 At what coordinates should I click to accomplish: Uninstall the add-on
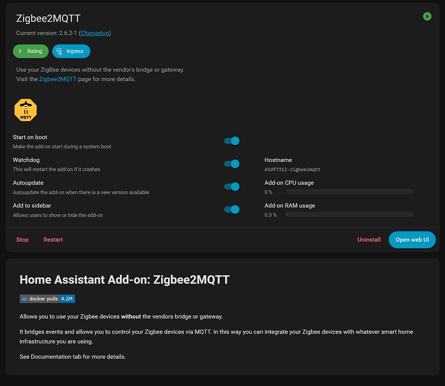pyautogui.click(x=369, y=240)
